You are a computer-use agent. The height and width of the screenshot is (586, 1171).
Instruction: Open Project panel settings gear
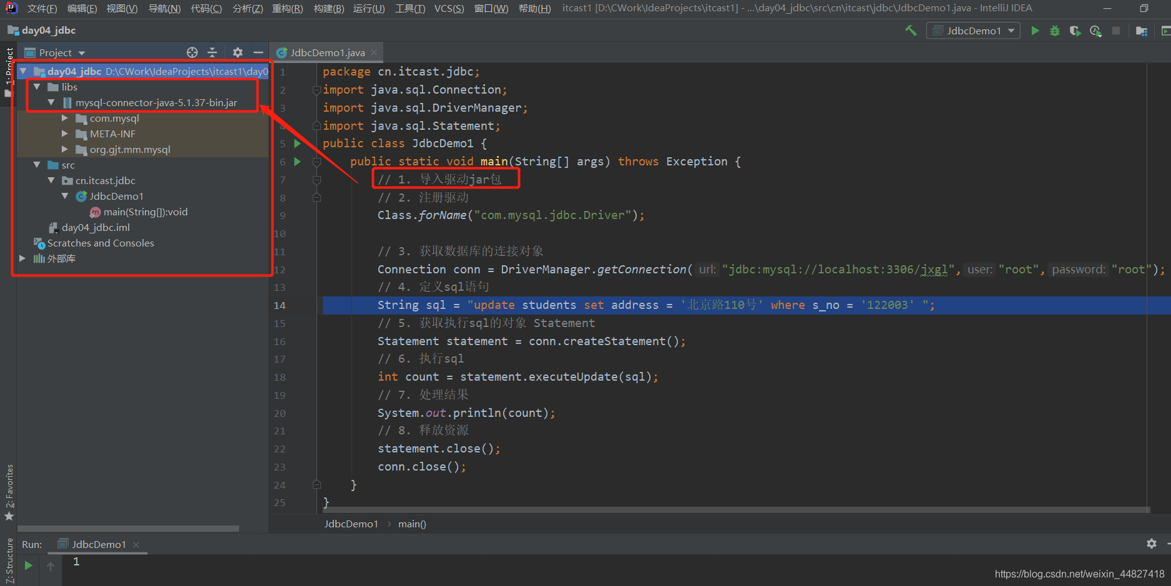pyautogui.click(x=237, y=52)
